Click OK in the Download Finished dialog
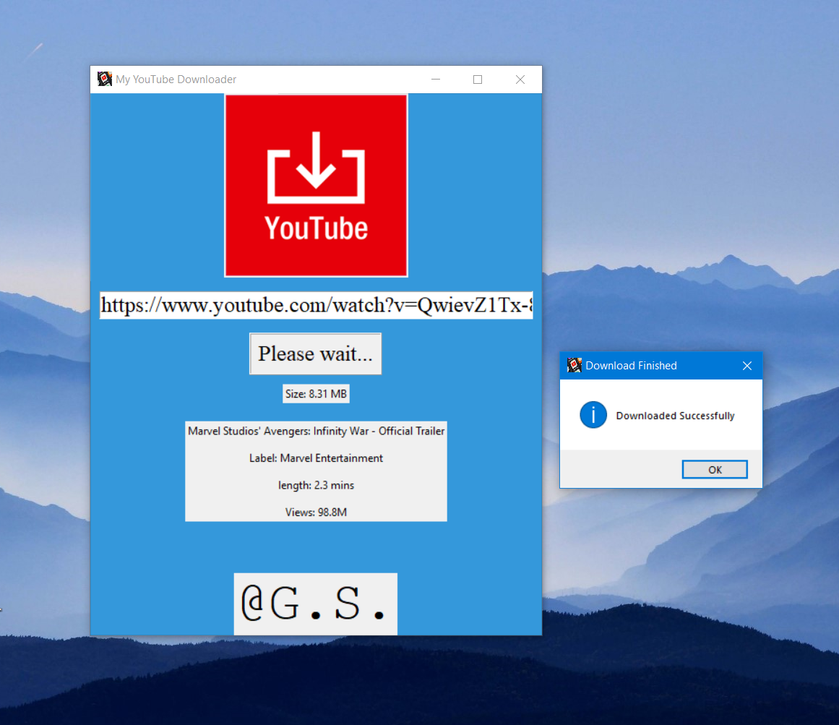Image resolution: width=839 pixels, height=725 pixels. click(714, 469)
